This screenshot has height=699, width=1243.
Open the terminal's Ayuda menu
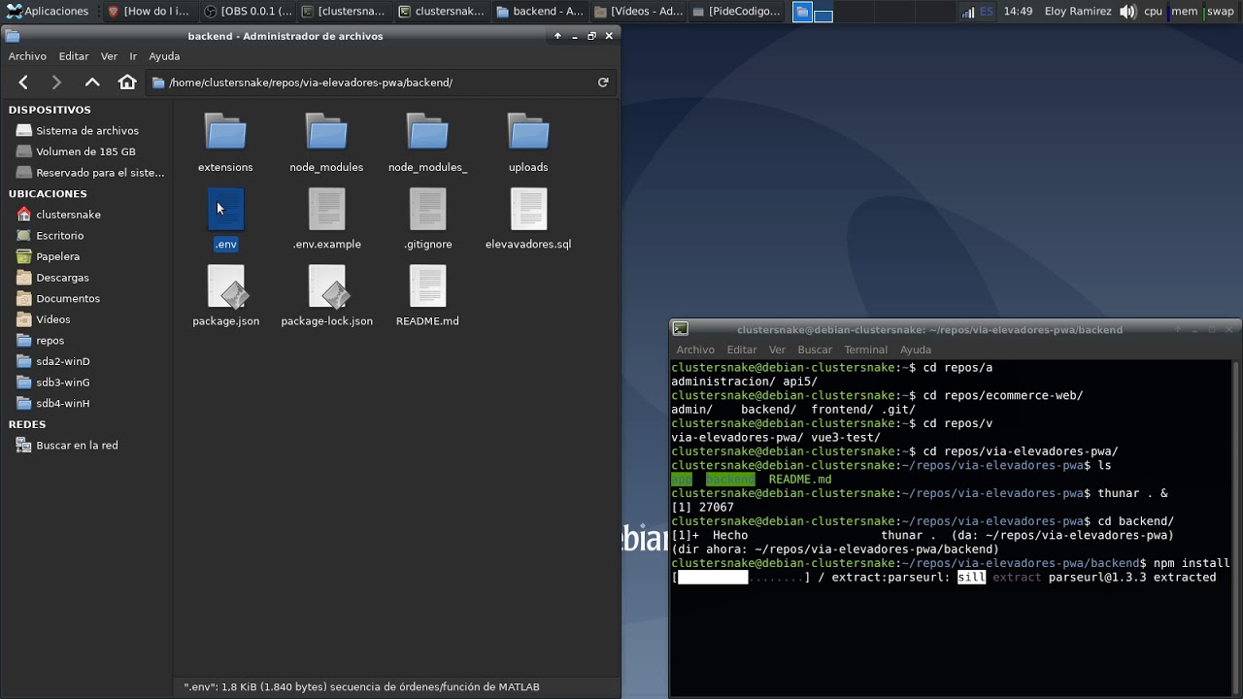tap(916, 349)
